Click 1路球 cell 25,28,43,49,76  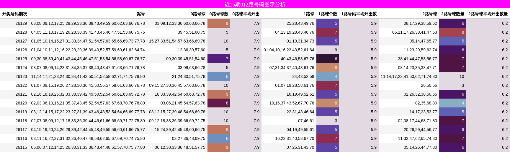pos(300,23)
